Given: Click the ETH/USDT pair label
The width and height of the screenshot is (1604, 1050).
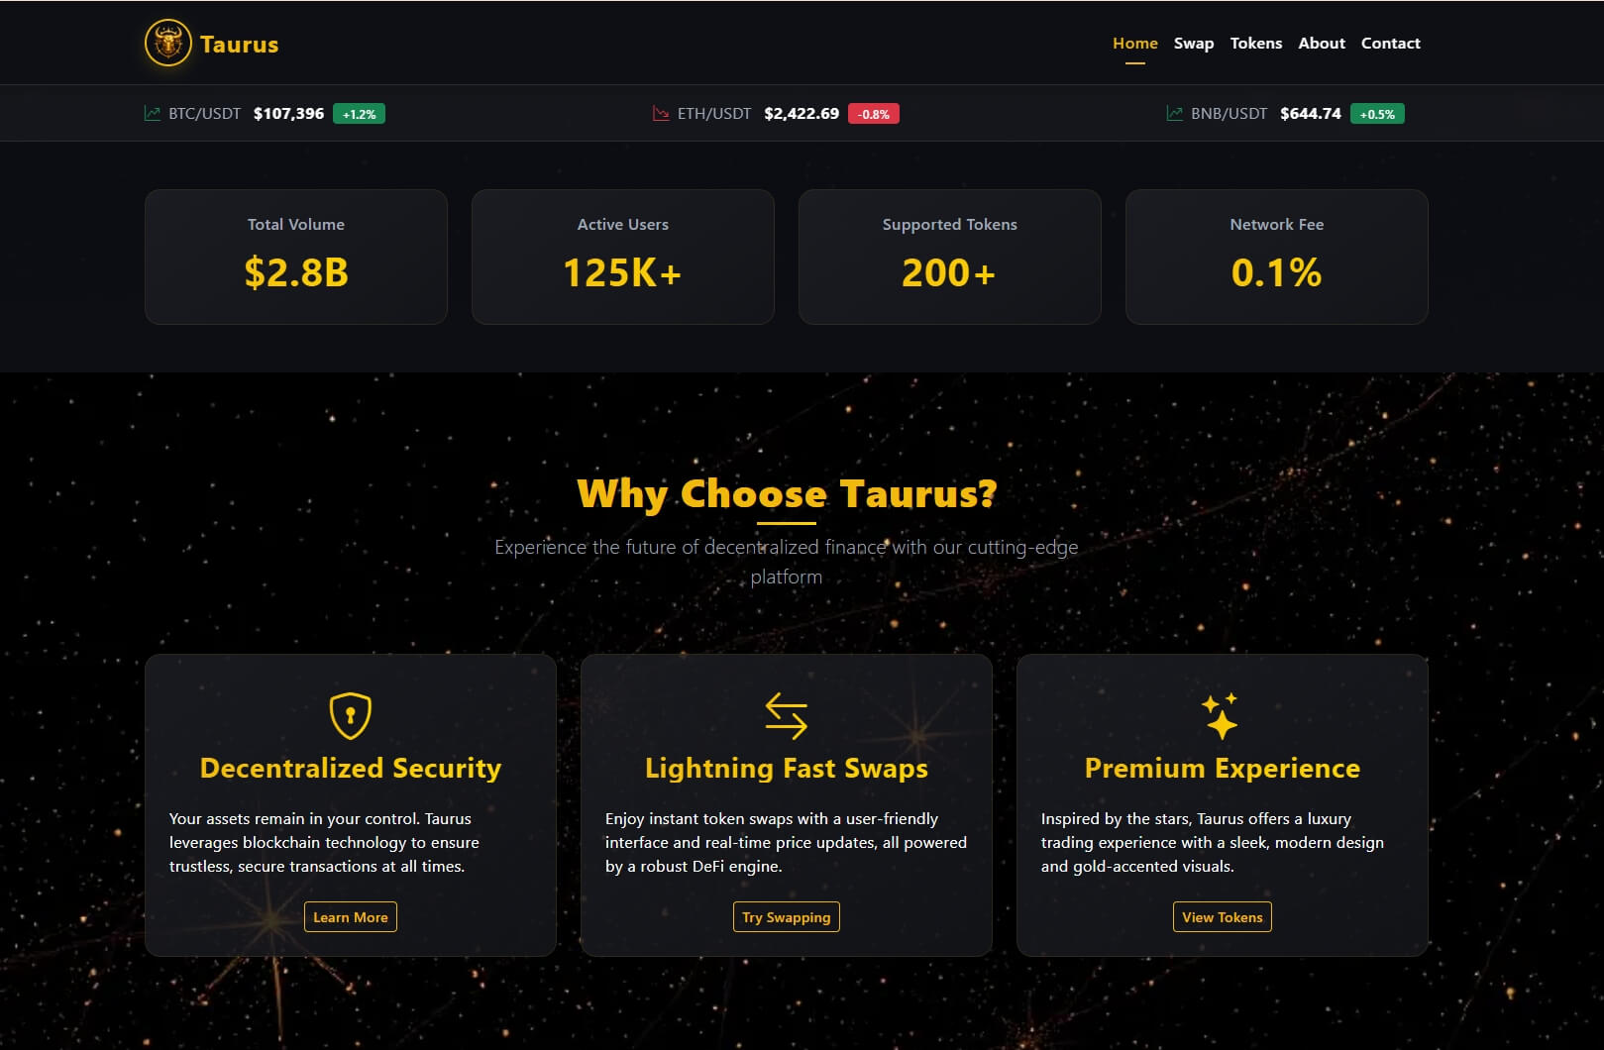Looking at the screenshot, I should pos(714,114).
